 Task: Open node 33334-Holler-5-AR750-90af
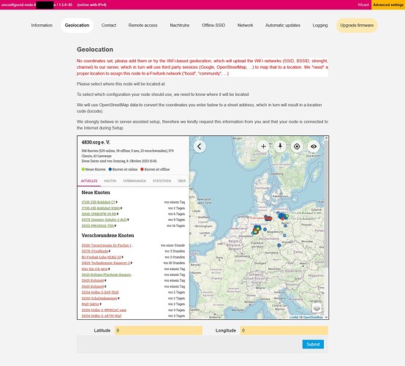(102, 315)
